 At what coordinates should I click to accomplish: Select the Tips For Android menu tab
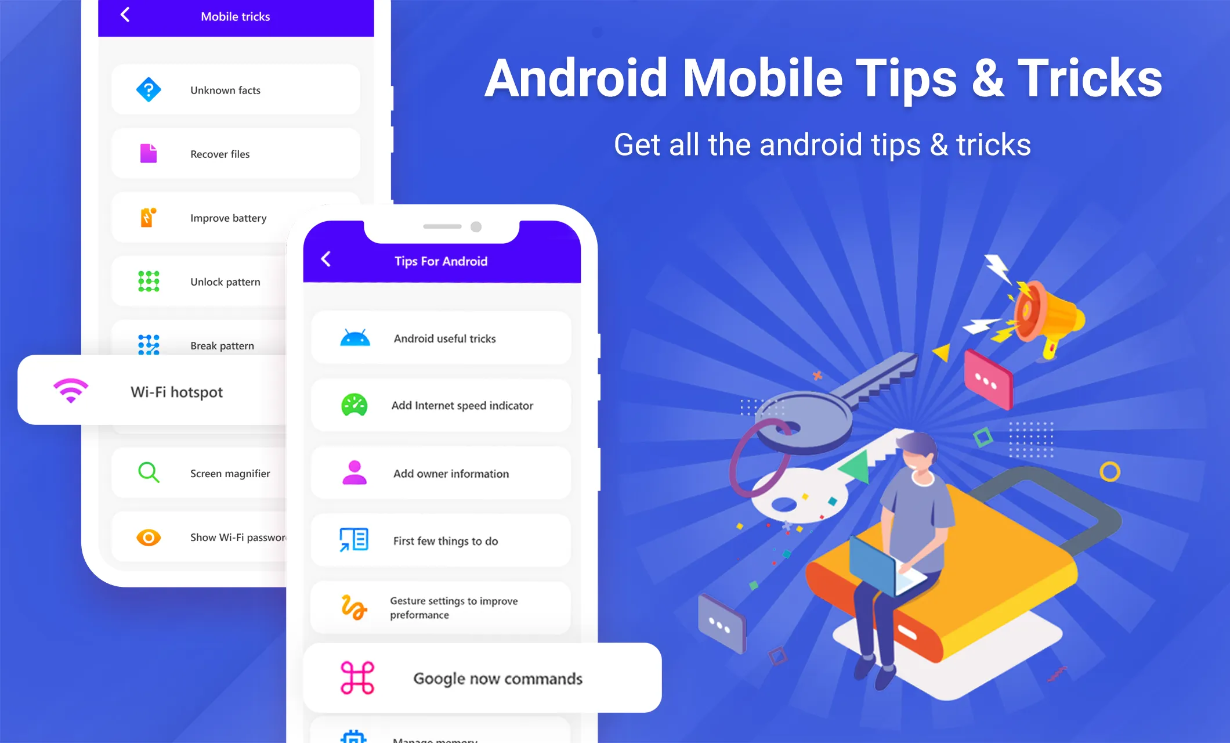[x=443, y=260]
